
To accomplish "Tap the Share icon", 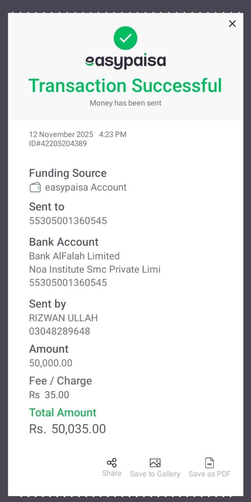I will [112, 463].
